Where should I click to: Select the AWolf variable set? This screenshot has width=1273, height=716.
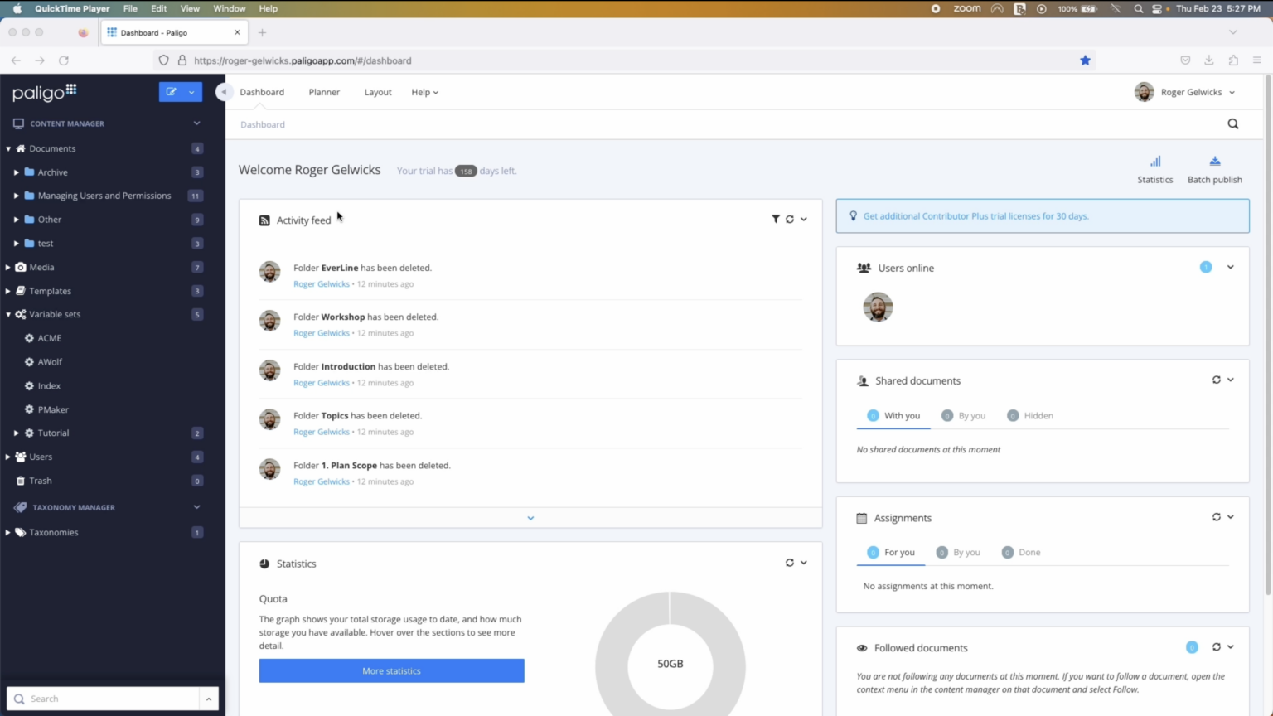click(49, 362)
